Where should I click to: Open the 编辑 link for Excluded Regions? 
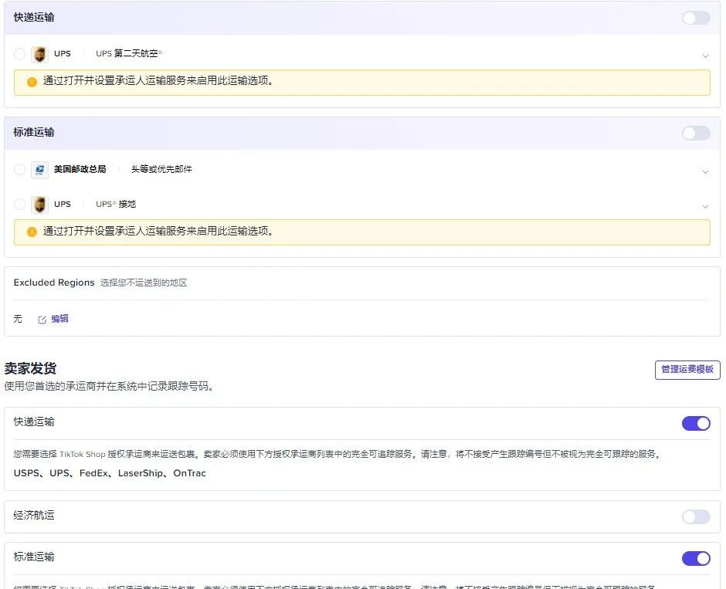click(59, 319)
